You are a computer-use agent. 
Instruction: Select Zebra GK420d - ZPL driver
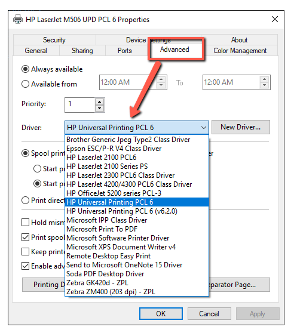coord(137,283)
